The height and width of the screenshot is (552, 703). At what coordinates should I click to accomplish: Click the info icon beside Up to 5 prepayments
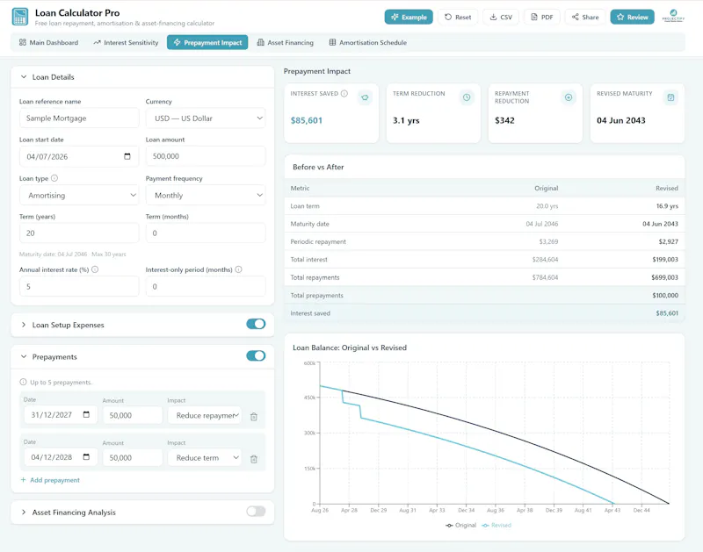click(24, 382)
